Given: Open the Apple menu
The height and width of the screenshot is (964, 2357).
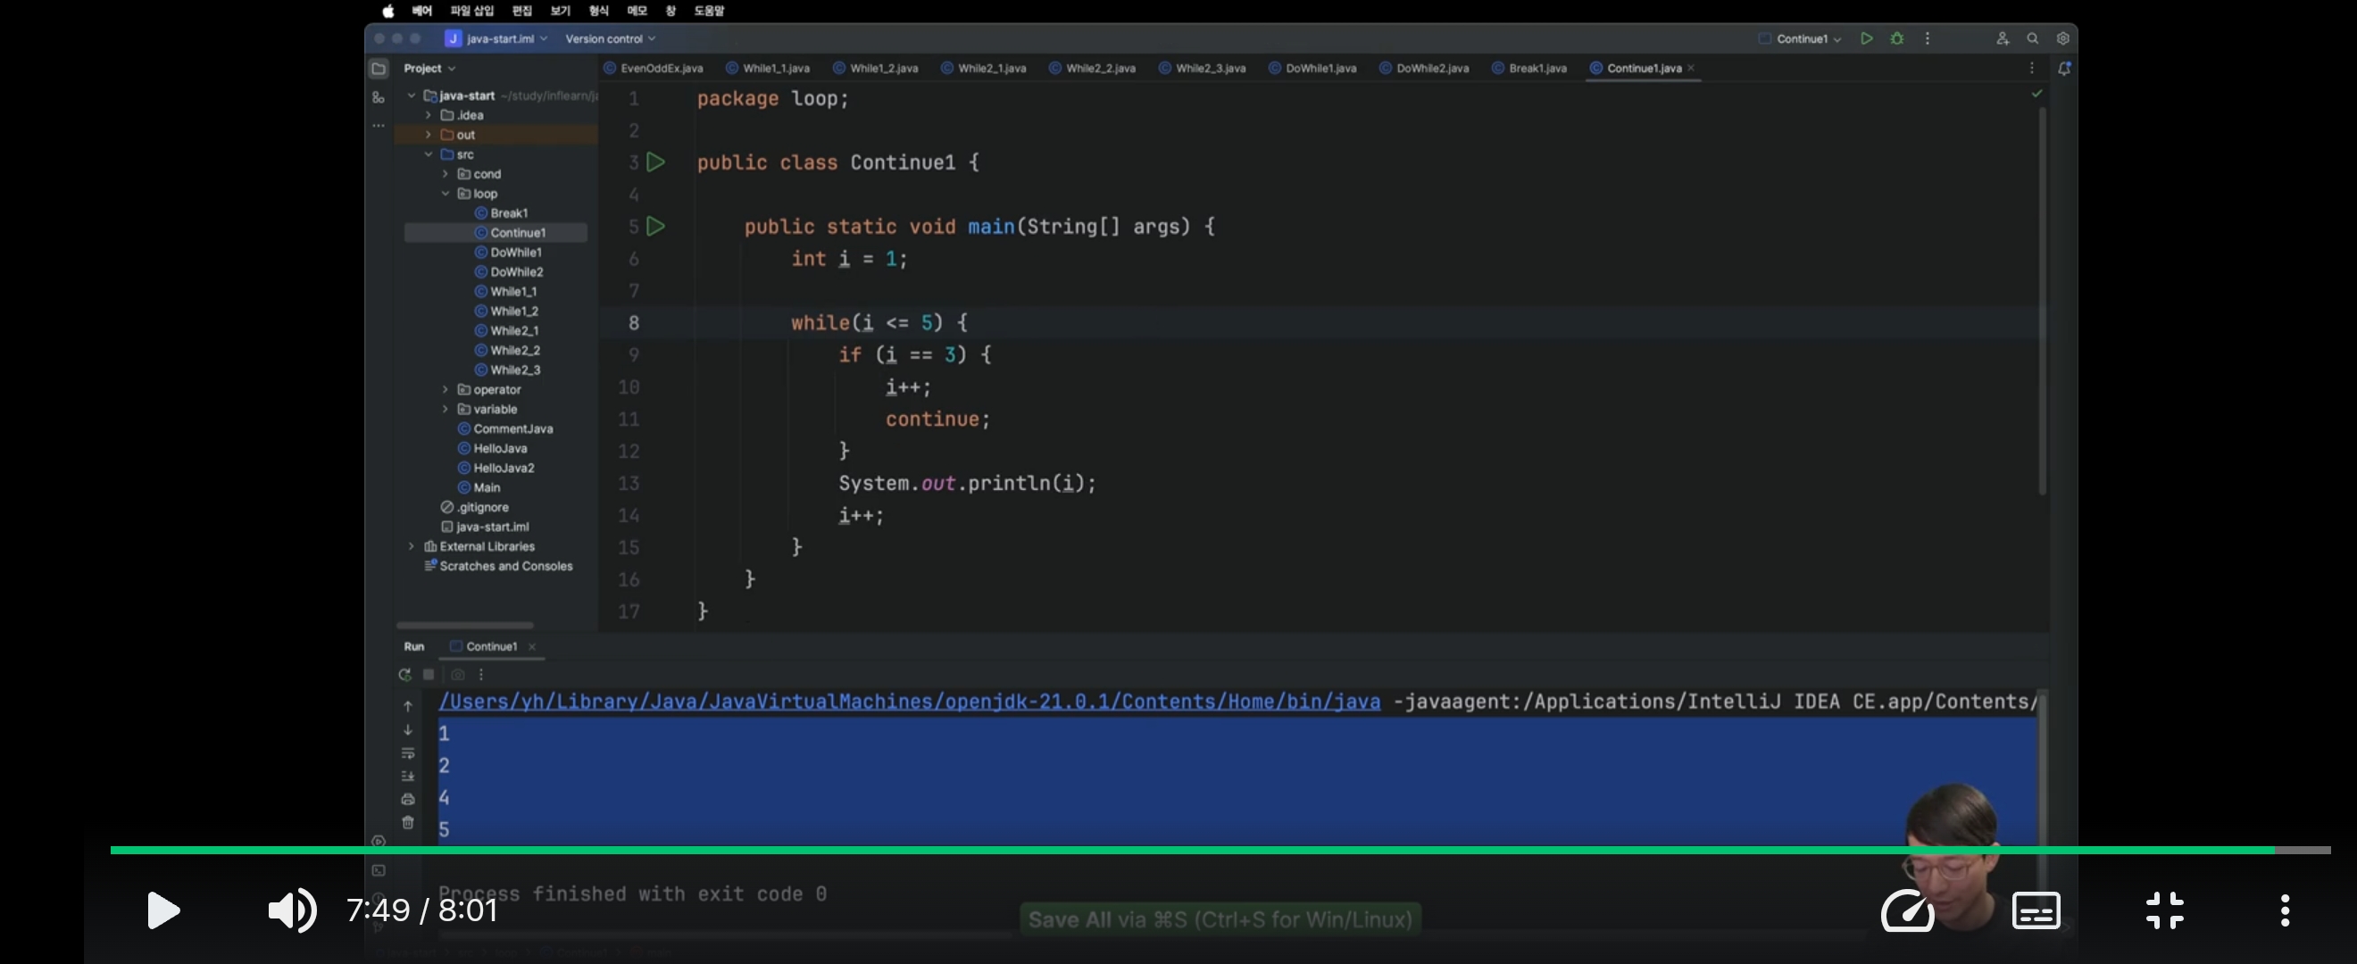Looking at the screenshot, I should pos(388,11).
